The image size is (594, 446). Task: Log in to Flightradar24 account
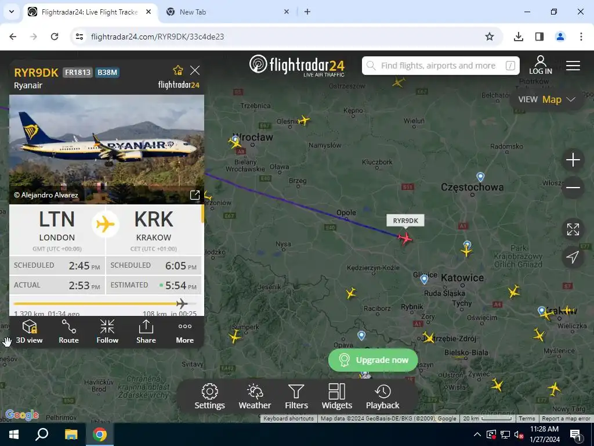541,65
